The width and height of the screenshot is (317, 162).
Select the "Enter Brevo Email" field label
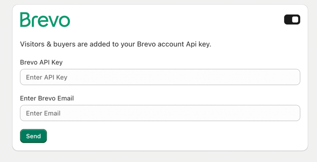(47, 98)
